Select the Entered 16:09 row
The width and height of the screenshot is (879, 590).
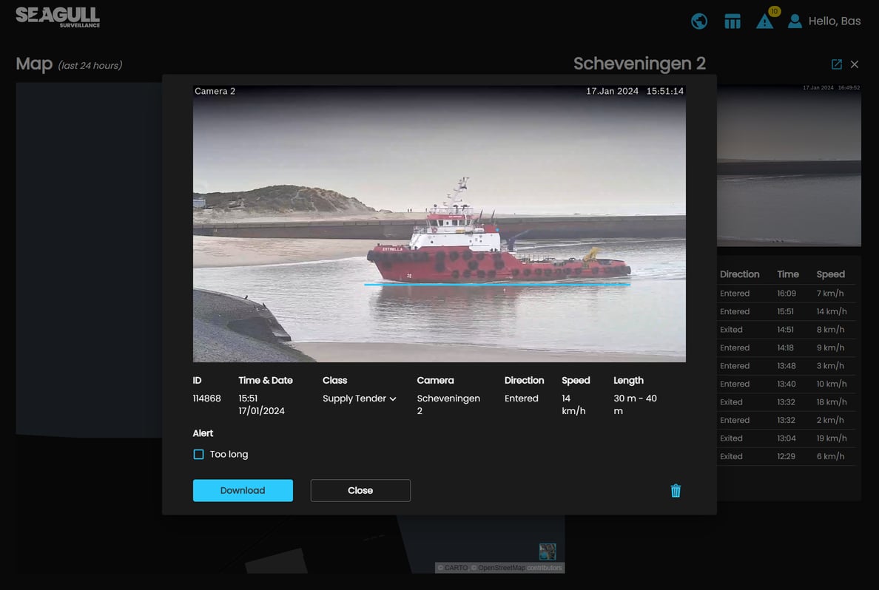[787, 293]
